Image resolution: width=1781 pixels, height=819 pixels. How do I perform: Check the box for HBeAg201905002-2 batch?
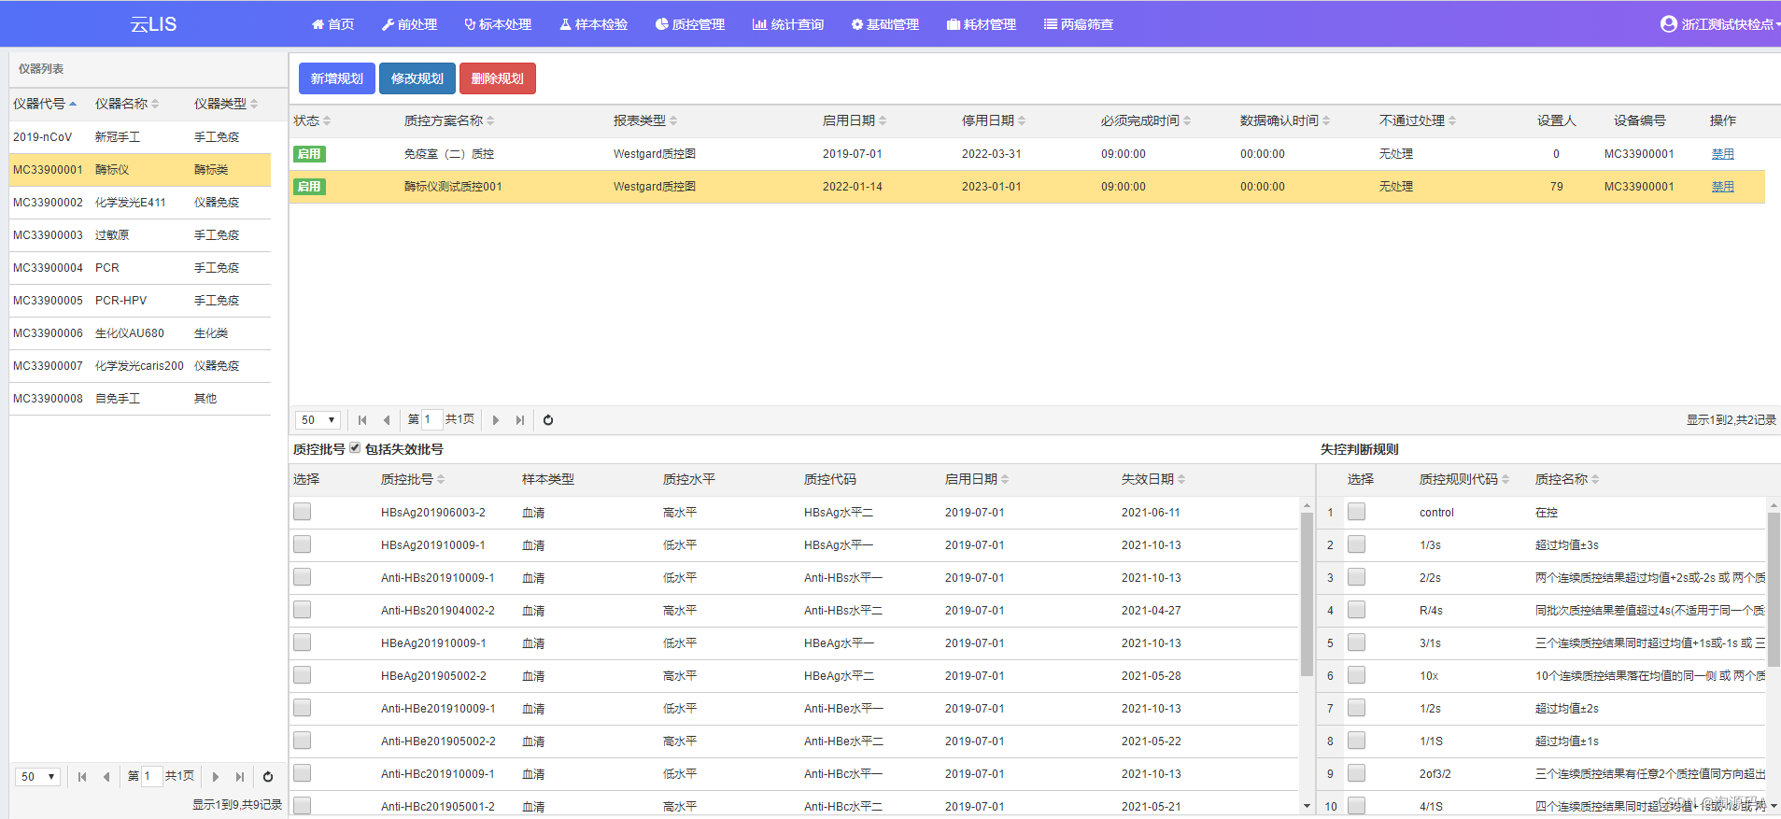[x=302, y=675]
